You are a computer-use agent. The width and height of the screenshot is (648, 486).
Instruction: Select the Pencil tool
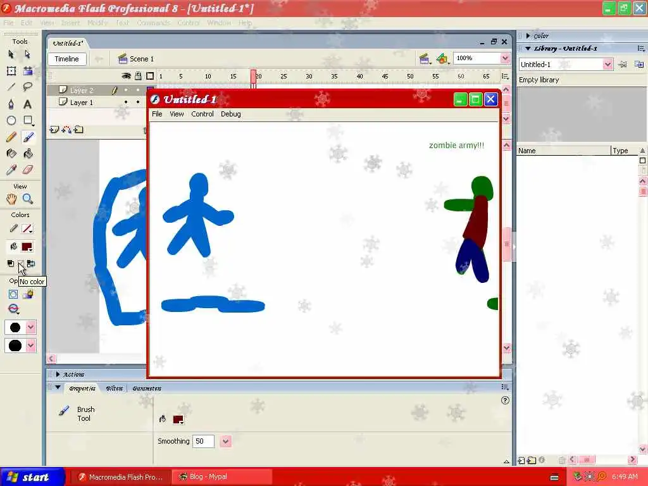click(x=11, y=137)
